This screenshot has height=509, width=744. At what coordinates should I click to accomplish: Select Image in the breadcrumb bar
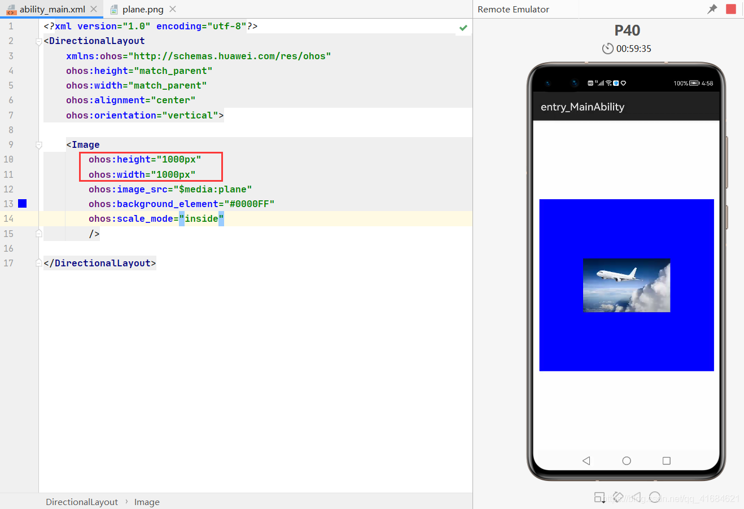click(x=147, y=502)
